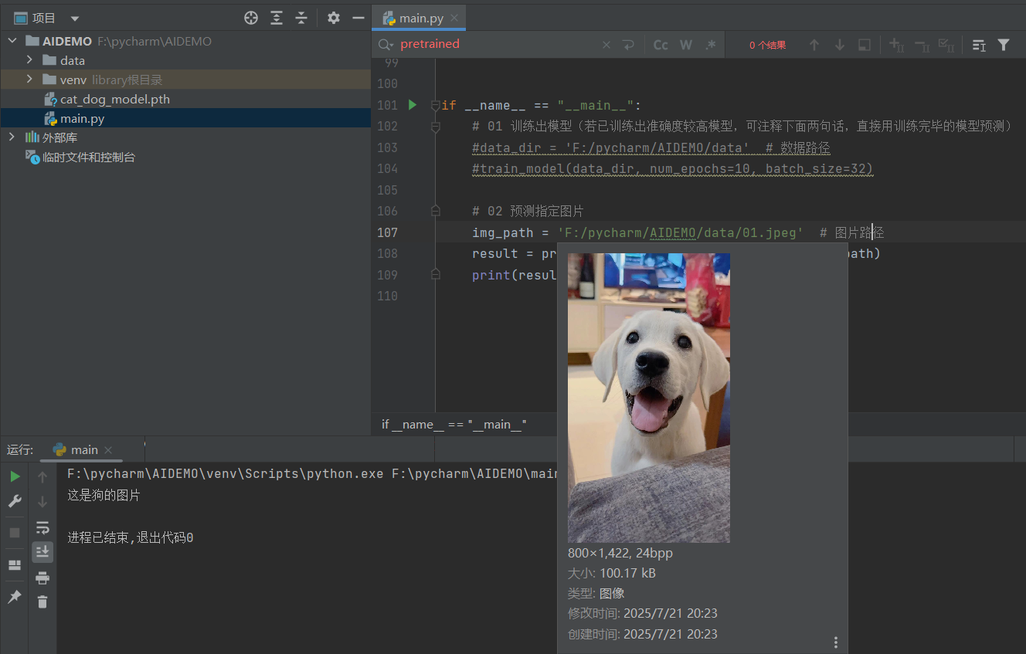Viewport: 1026px width, 654px height.
Task: Click line number 107 in gutter
Action: [x=387, y=232]
